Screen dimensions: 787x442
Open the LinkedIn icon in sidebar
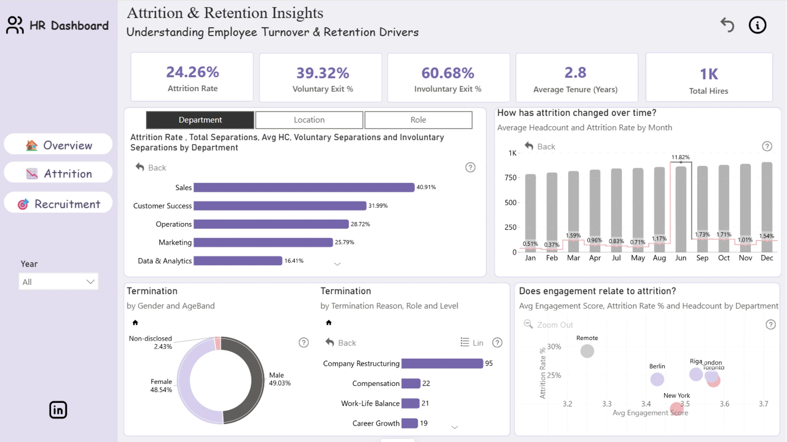58,410
